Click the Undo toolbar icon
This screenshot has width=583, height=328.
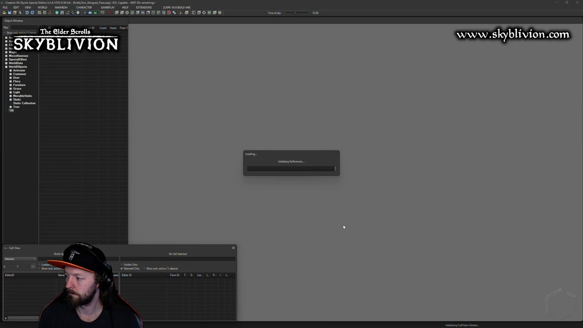point(27,13)
